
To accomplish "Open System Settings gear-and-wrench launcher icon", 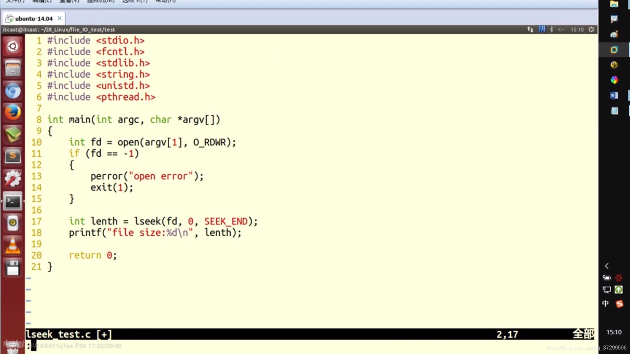I will coord(13,179).
